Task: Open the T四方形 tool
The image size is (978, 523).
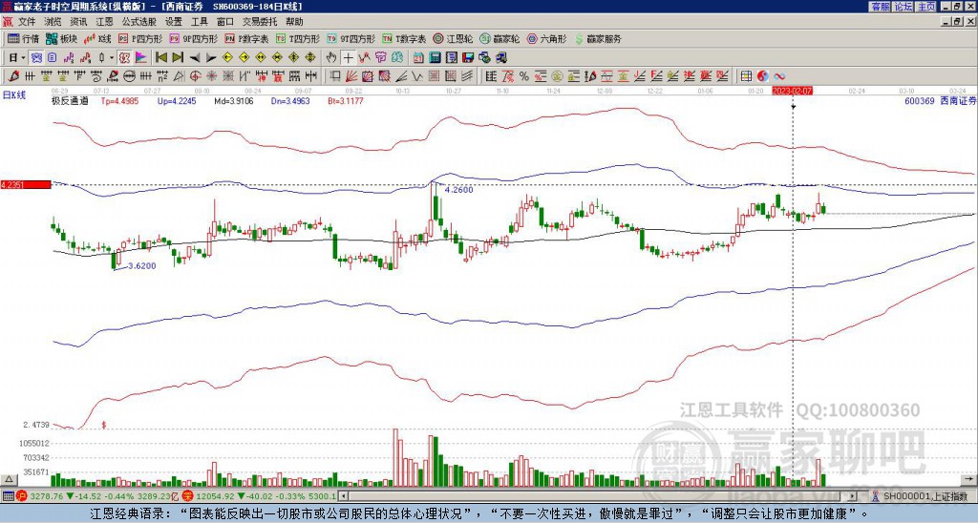Action: (x=298, y=38)
